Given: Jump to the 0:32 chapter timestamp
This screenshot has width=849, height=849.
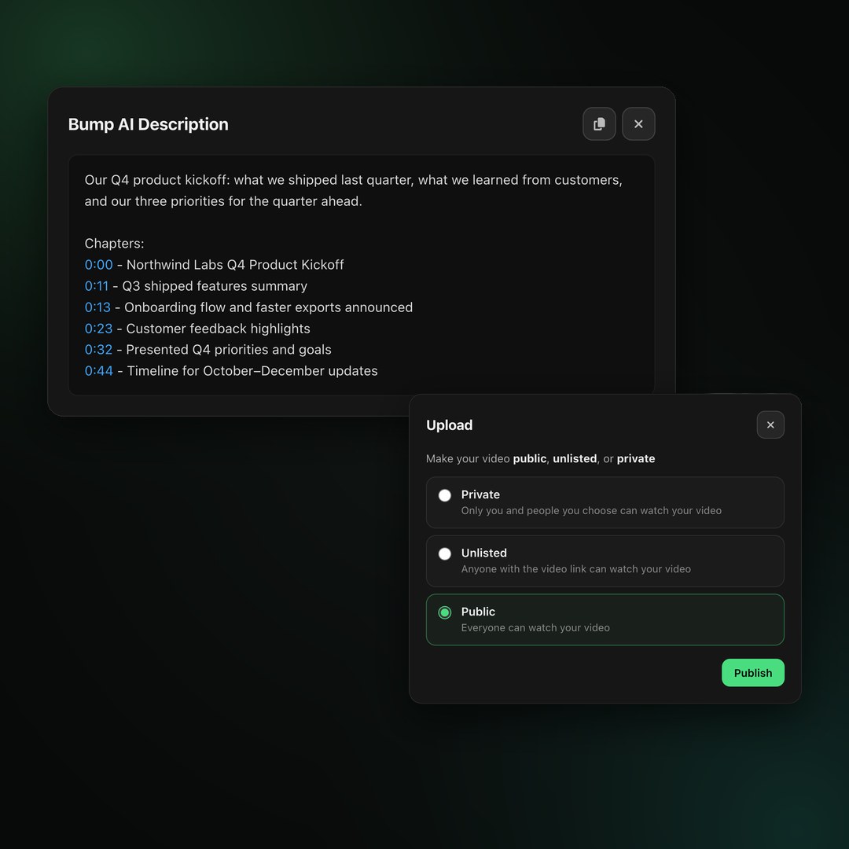Looking at the screenshot, I should 98,350.
